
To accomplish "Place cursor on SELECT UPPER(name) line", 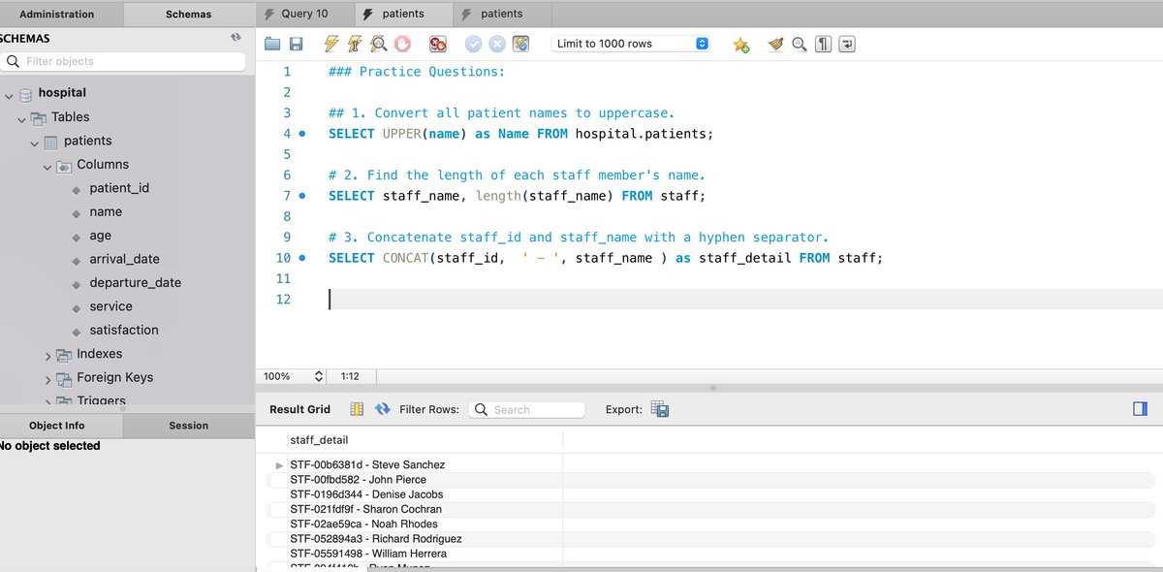I will click(x=520, y=134).
